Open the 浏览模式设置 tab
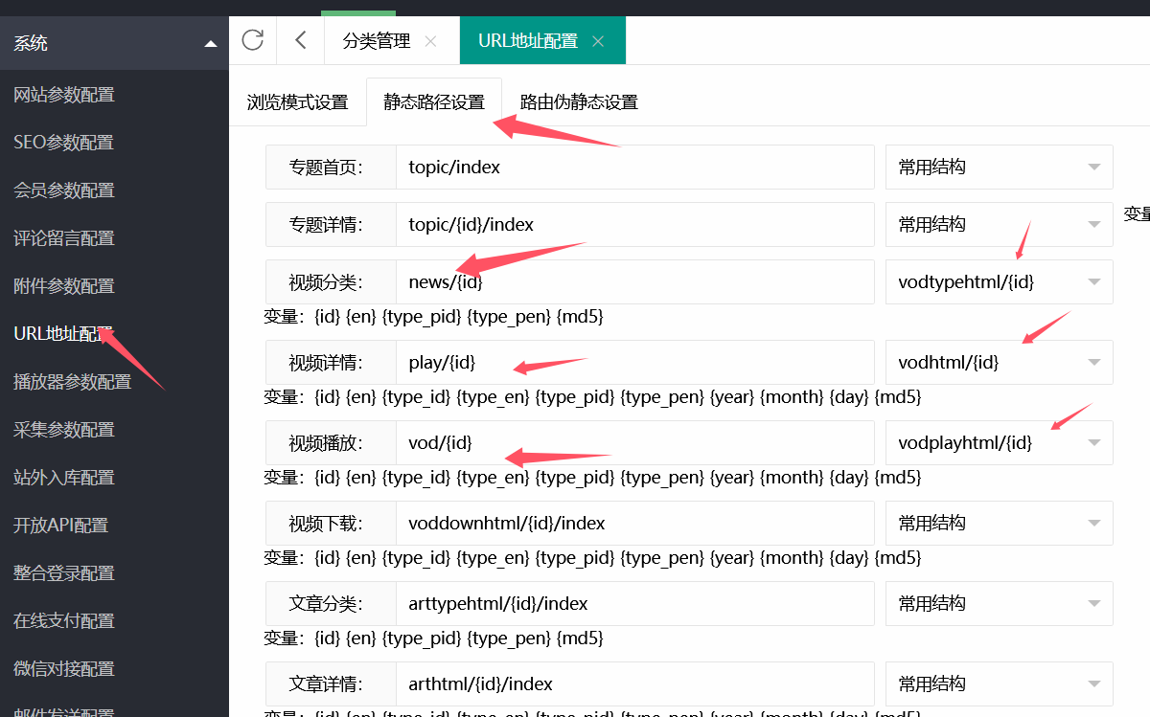 point(297,102)
